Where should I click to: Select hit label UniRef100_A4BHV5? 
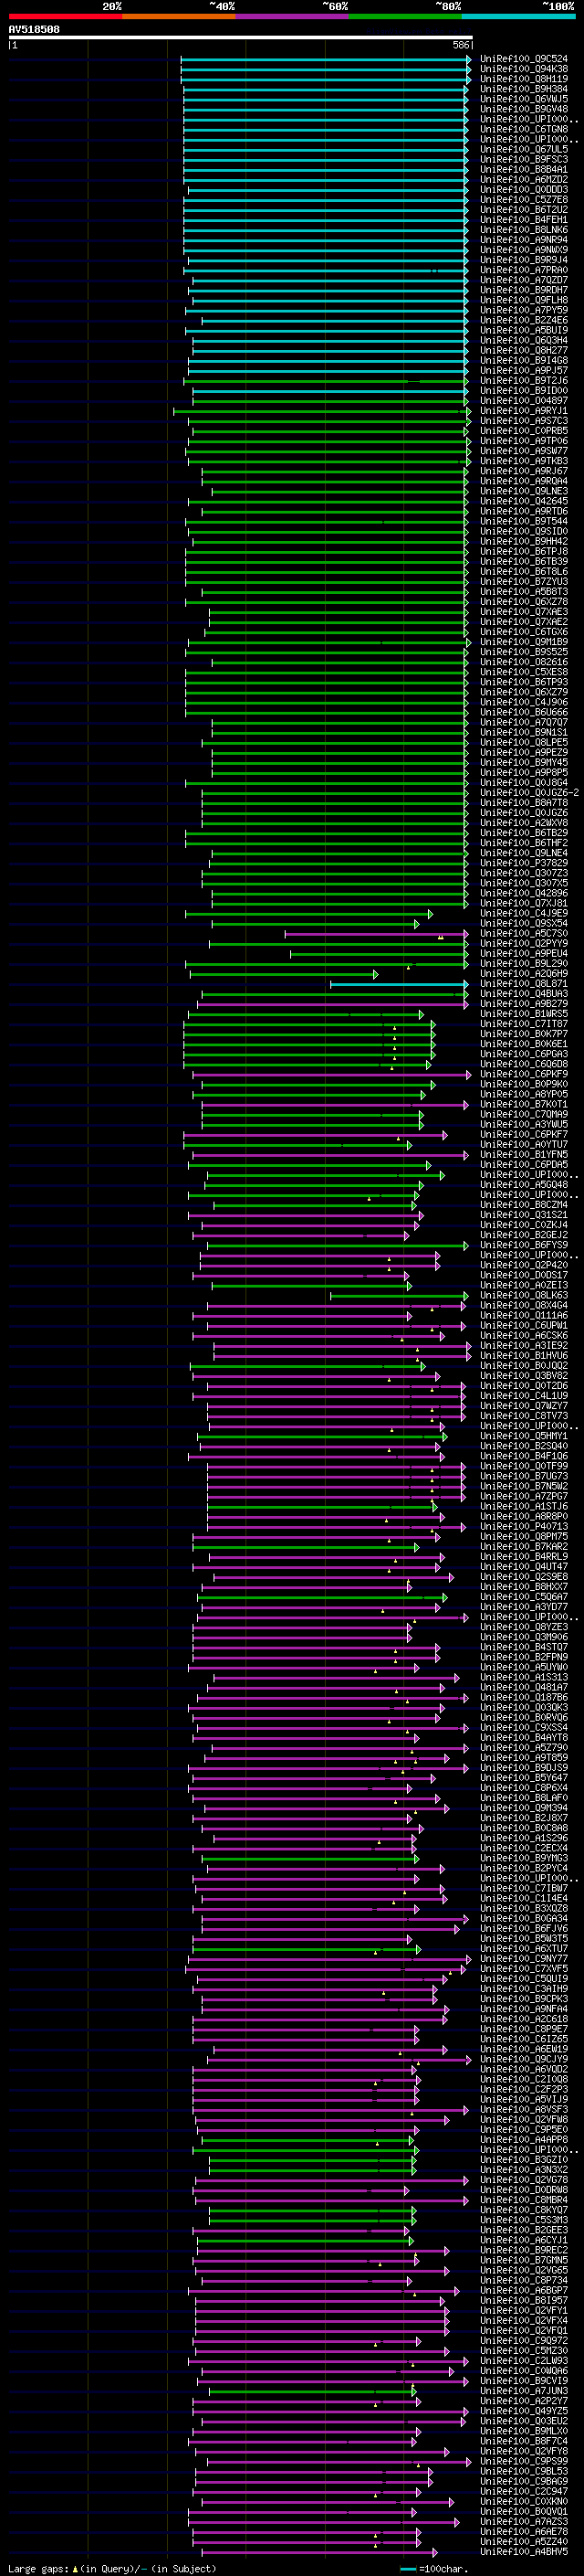point(524,2551)
